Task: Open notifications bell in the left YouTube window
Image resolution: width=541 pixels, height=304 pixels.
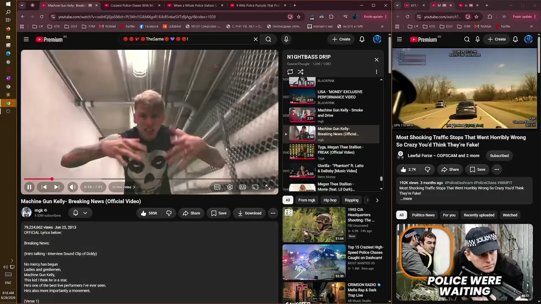Action: [362, 39]
